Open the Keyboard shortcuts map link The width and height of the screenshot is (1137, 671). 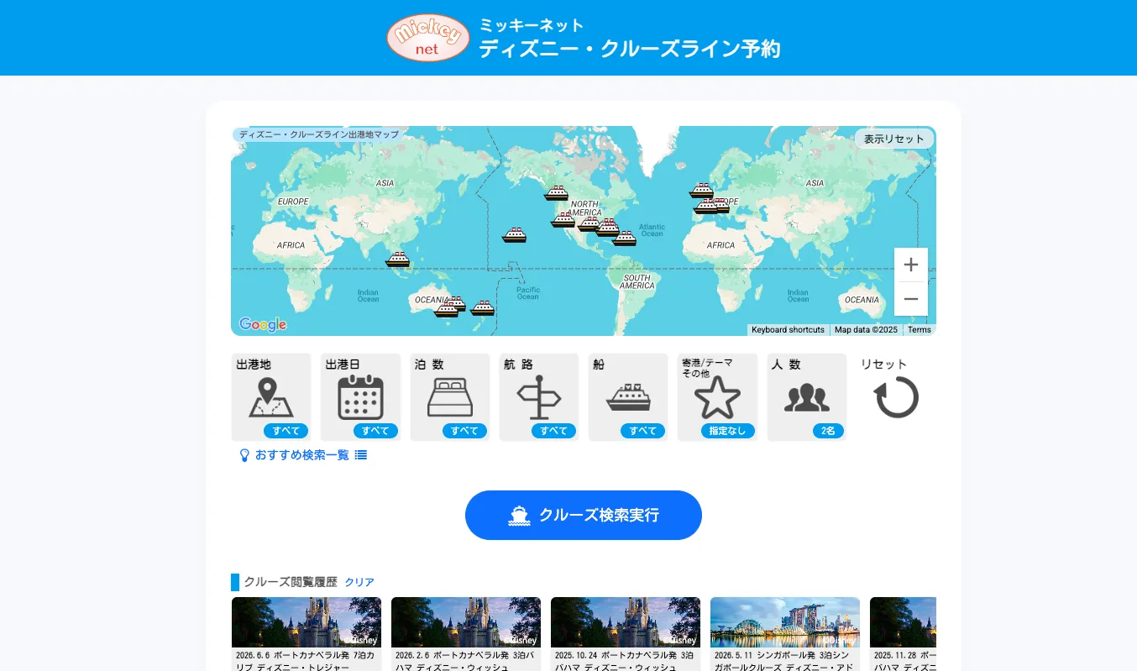pyautogui.click(x=788, y=330)
